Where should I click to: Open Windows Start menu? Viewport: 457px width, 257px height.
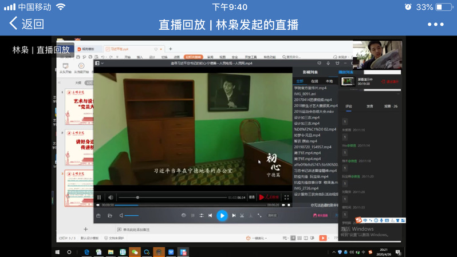pos(57,252)
